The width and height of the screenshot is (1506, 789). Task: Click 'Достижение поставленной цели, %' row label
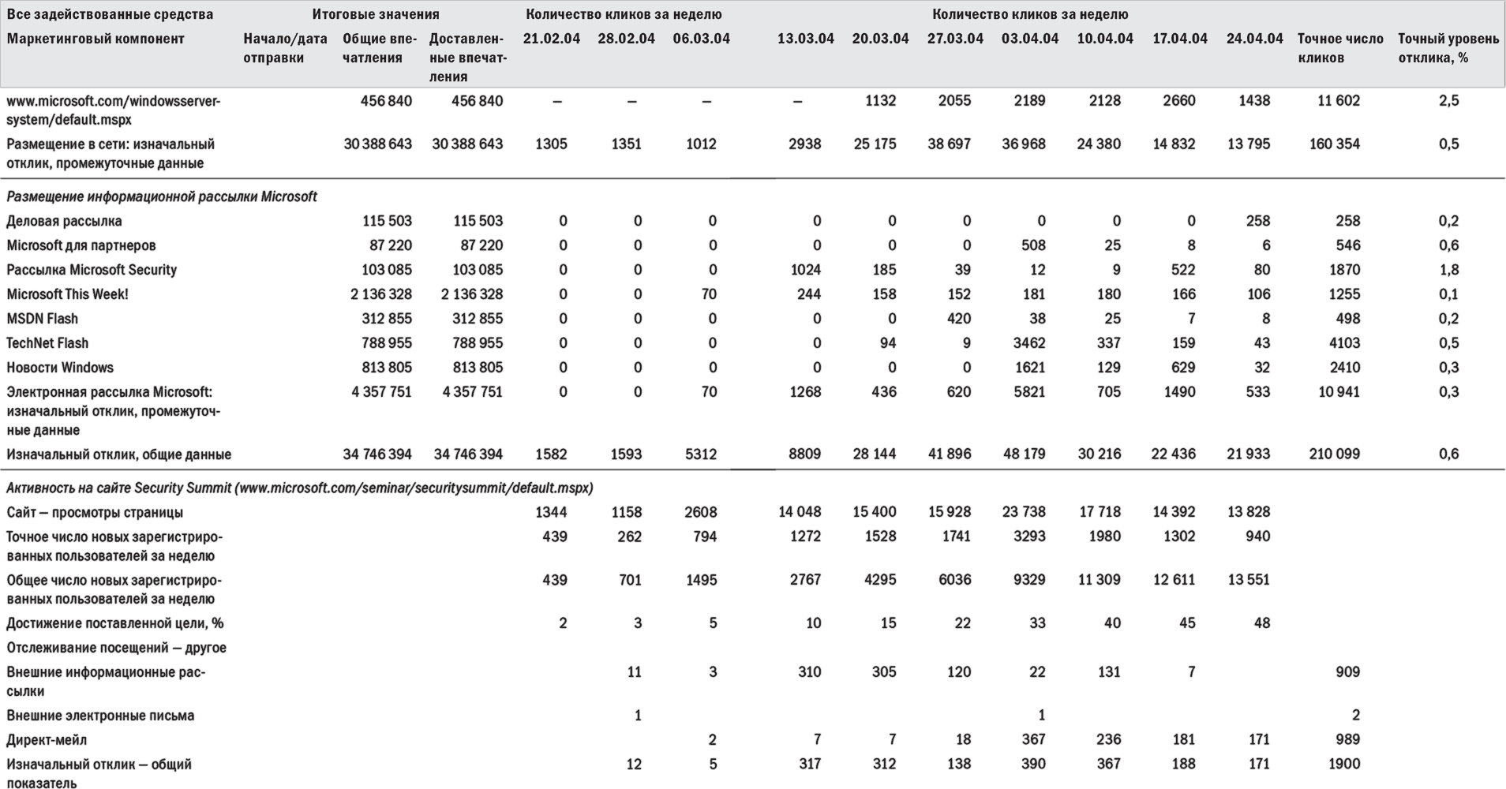point(115,623)
